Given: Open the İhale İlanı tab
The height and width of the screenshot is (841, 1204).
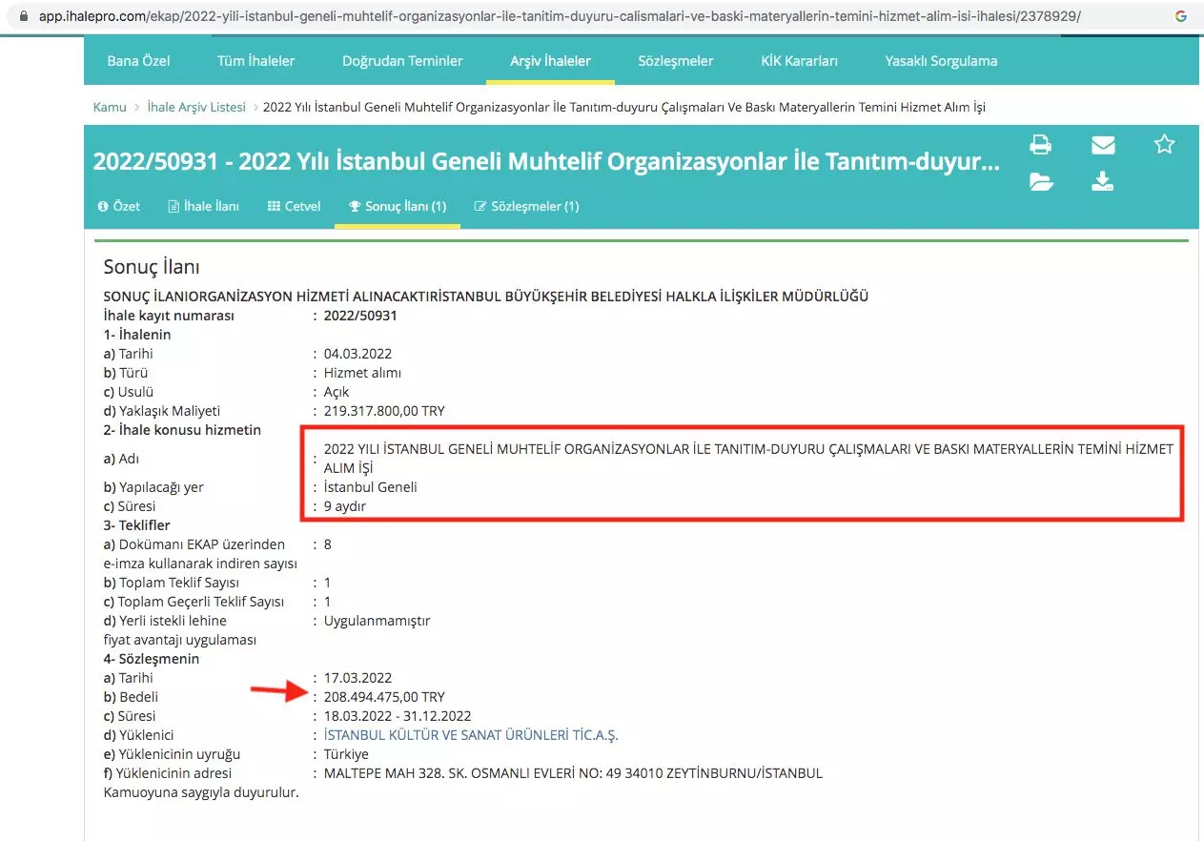Looking at the screenshot, I should pyautogui.click(x=203, y=206).
